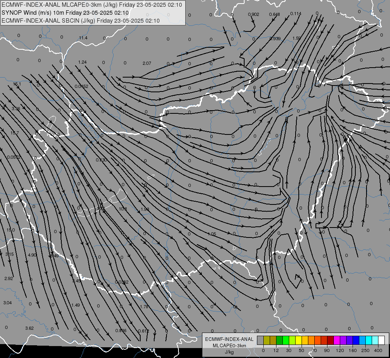This screenshot has width=390, height=358.
Task: Click the map value '3.46'
Action: 76,281
